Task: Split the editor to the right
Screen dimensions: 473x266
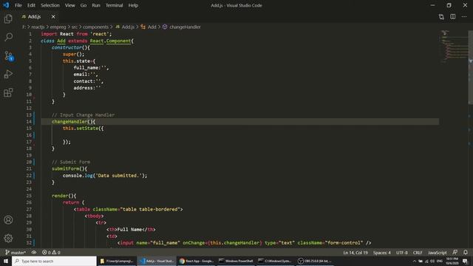Action: click(453, 16)
